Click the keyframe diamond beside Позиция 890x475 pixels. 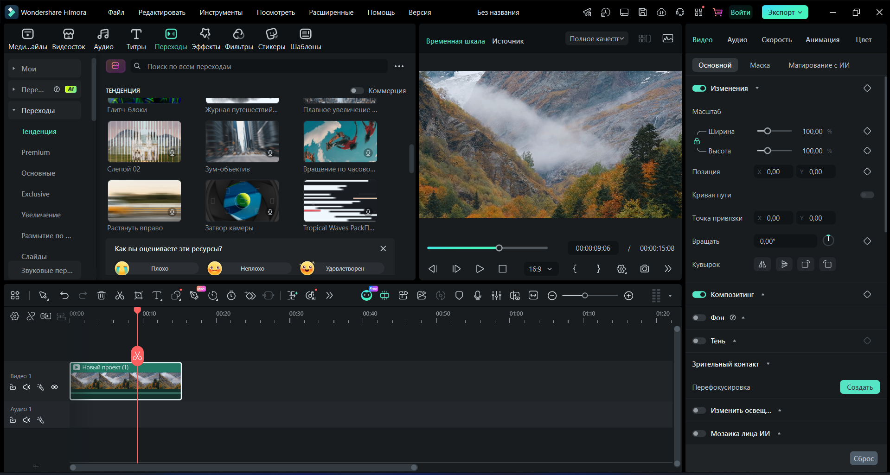867,171
